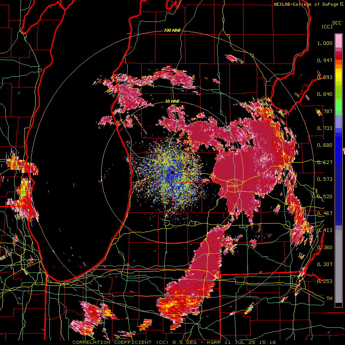Click the 0.5 DEG elevation text
Viewport: 345px width, 345px height.
pos(185,342)
